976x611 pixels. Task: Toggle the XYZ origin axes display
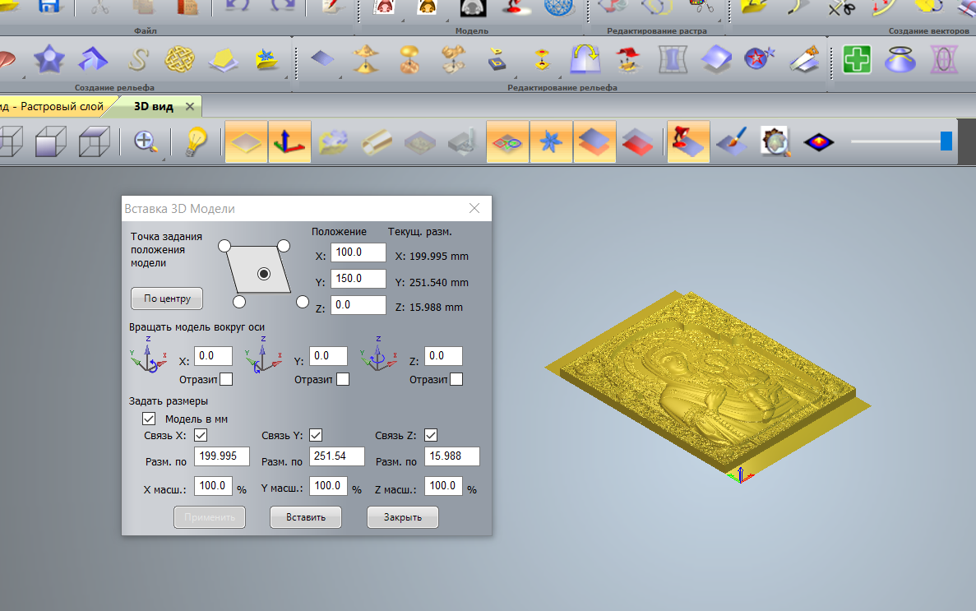click(289, 142)
